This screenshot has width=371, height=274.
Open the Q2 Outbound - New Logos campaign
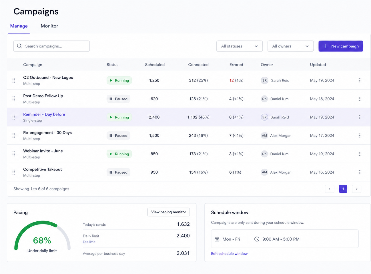48,78
